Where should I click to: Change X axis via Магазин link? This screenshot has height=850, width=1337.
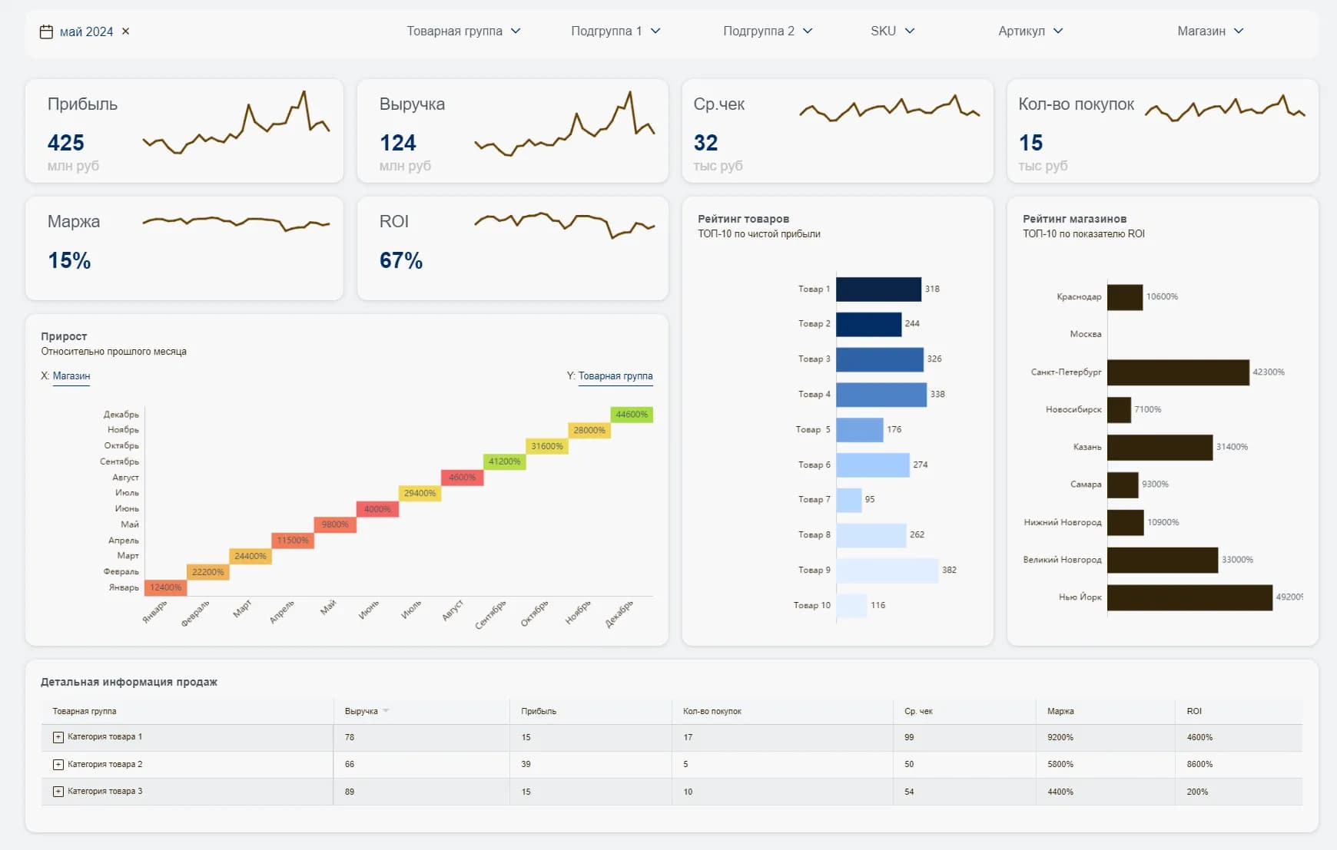coord(71,376)
